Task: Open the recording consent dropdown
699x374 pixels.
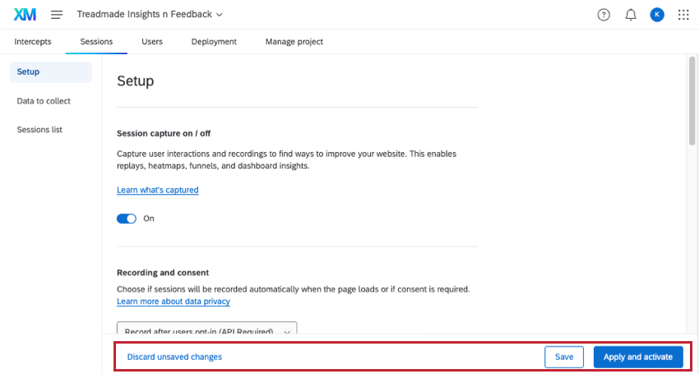Action: pyautogui.click(x=206, y=330)
